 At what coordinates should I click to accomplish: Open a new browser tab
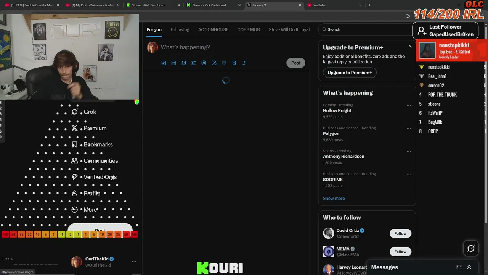point(369,5)
